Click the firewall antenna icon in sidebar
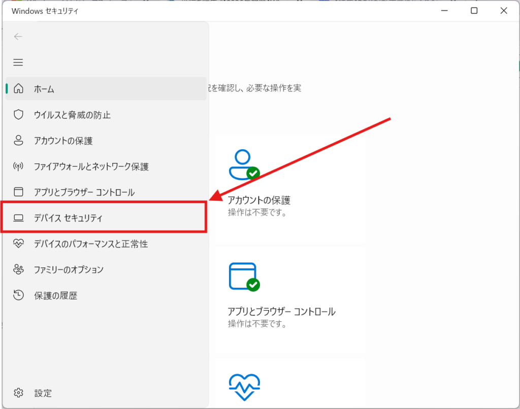The height and width of the screenshot is (409, 520). 19,166
